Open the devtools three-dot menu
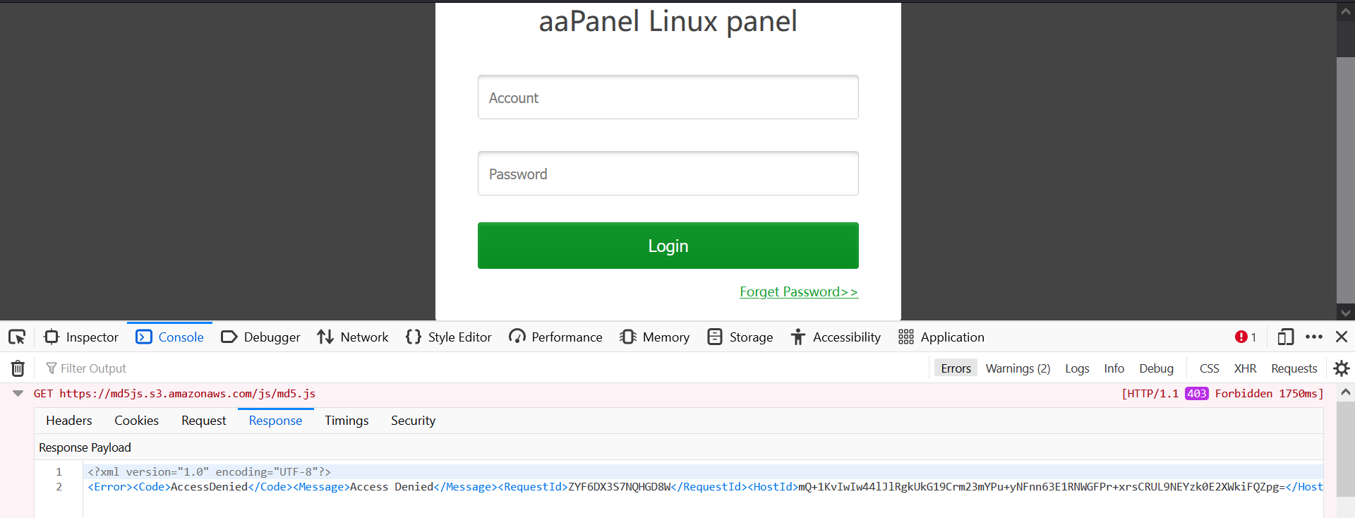The image size is (1355, 518). pyautogui.click(x=1313, y=337)
